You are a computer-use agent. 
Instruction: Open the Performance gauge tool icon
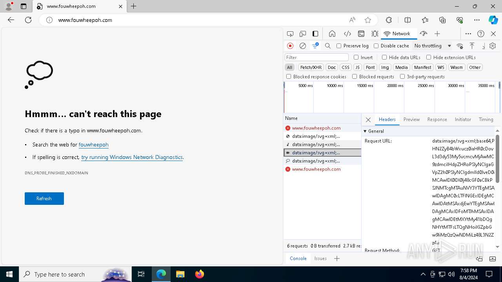coord(423,34)
